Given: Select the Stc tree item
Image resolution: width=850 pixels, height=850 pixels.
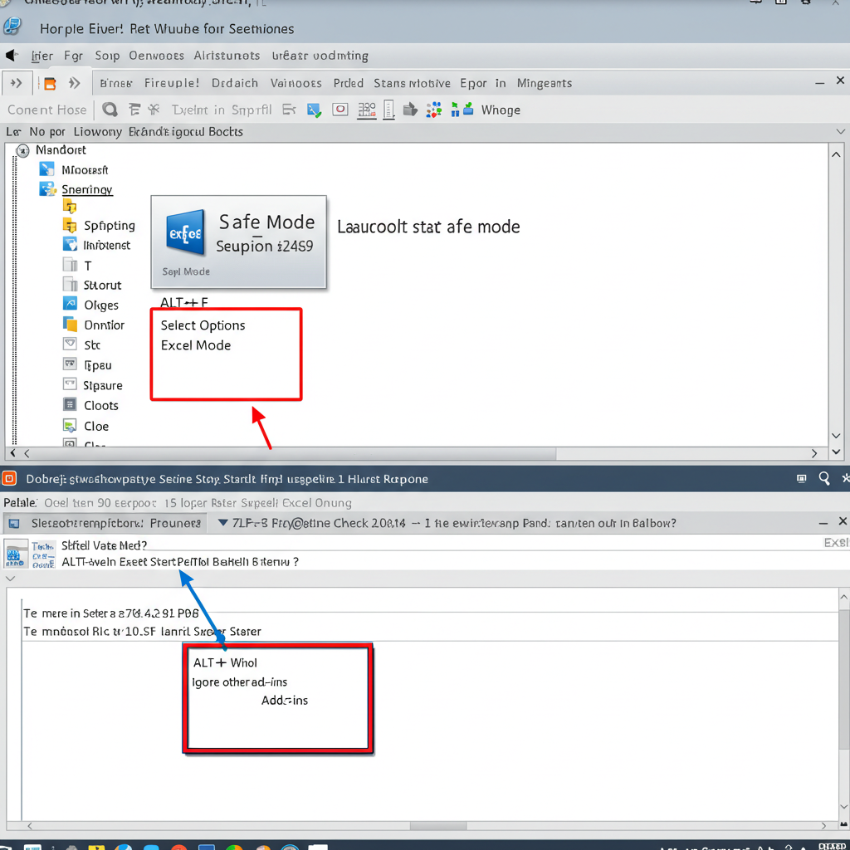Looking at the screenshot, I should pyautogui.click(x=92, y=345).
